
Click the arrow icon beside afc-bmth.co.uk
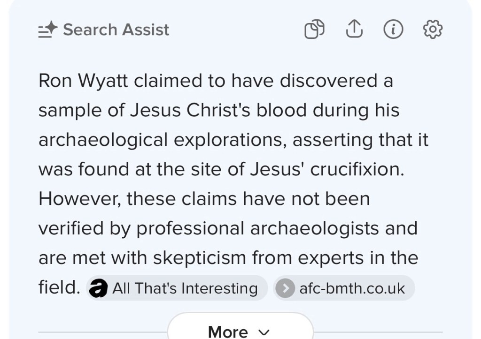click(x=285, y=288)
